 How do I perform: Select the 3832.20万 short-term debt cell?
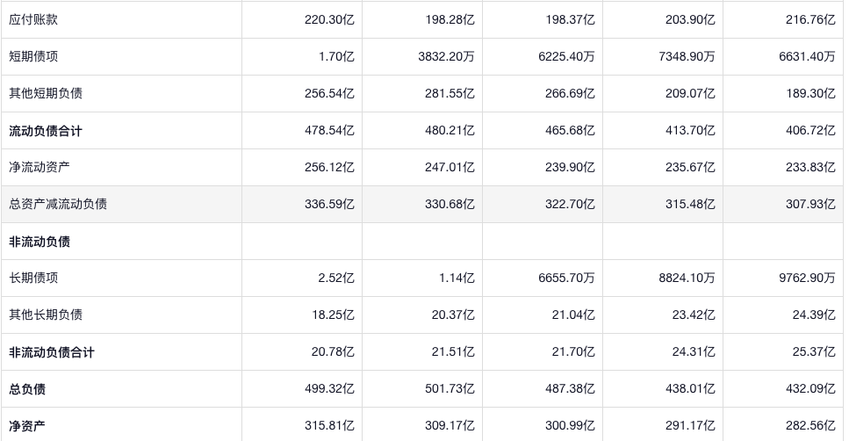(444, 56)
